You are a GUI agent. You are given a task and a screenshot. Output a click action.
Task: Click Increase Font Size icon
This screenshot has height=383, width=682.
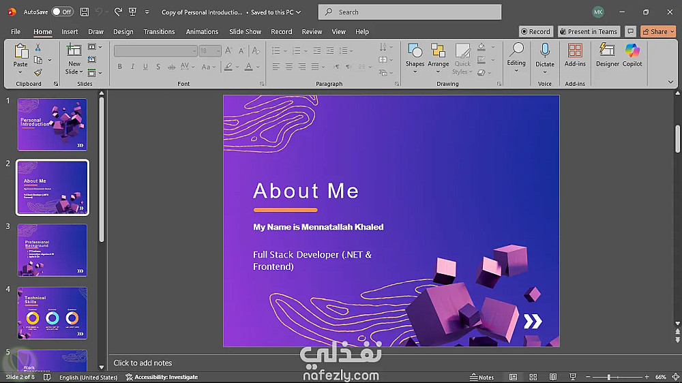click(228, 51)
